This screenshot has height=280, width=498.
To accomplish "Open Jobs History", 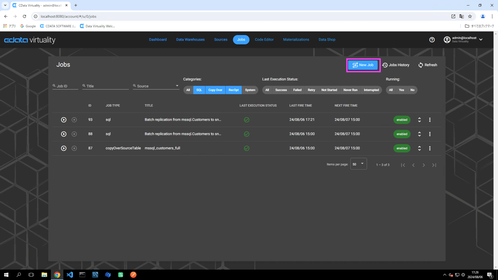I will point(396,65).
